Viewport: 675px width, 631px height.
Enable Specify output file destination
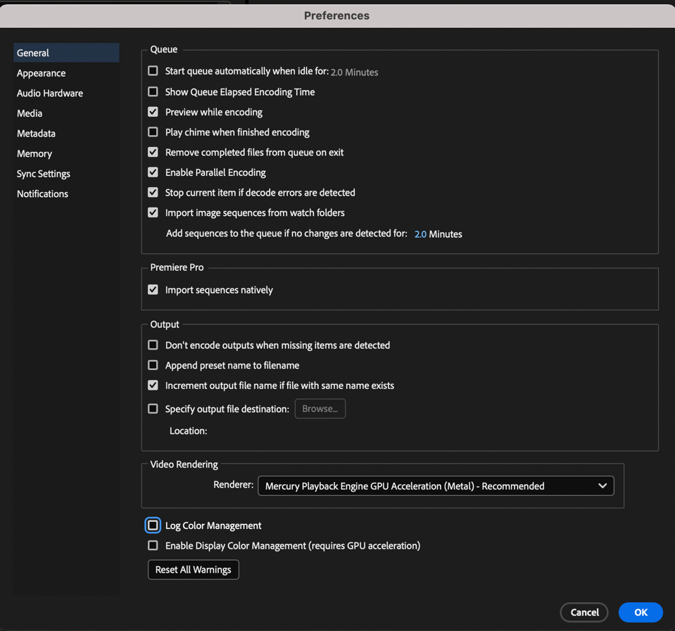tap(153, 408)
